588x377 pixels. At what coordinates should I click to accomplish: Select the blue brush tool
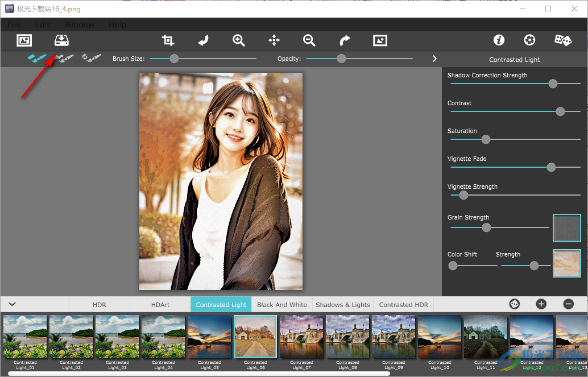(37, 58)
